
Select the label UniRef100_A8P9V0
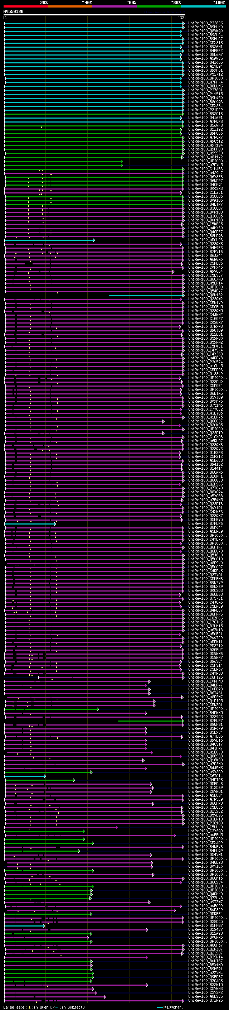205,563
